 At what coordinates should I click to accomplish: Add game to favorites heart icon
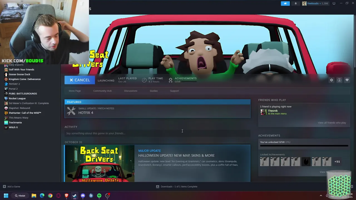(x=347, y=80)
